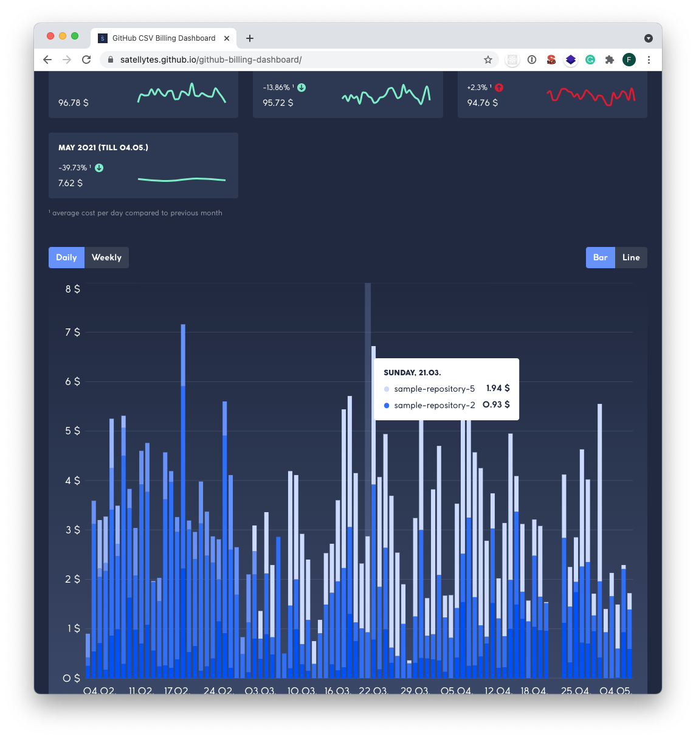Click the red up-arrow icon next to +2.3%
Viewport: 696px width, 739px height.
(498, 87)
